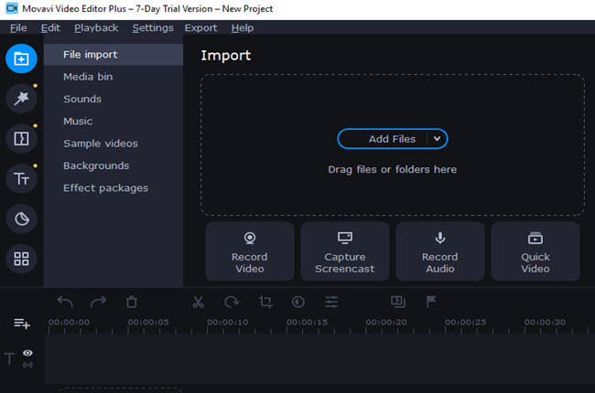Open the Playback menu
This screenshot has height=393, width=595.
pyautogui.click(x=96, y=28)
